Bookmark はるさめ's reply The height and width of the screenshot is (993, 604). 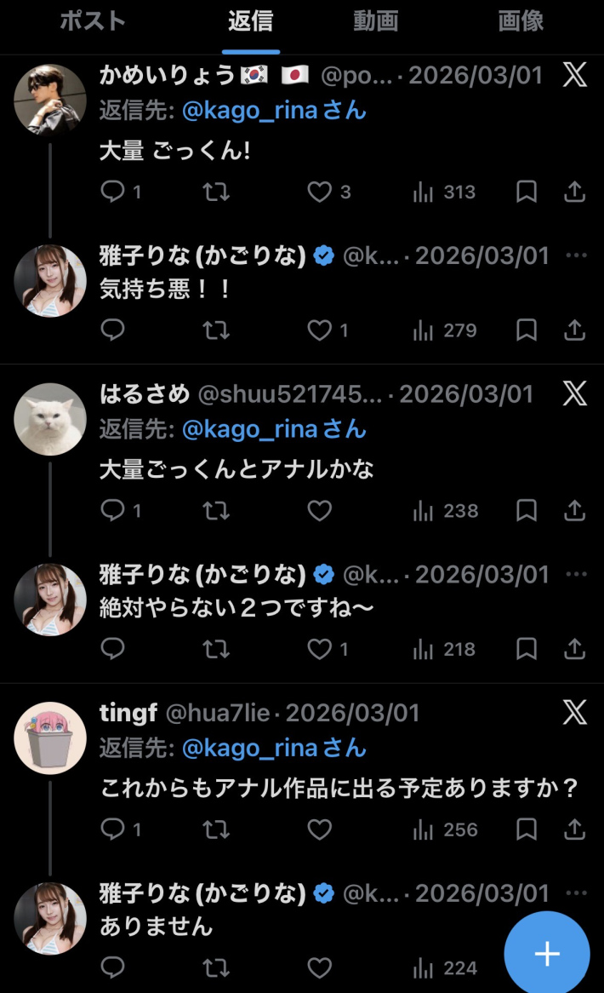pyautogui.click(x=526, y=511)
